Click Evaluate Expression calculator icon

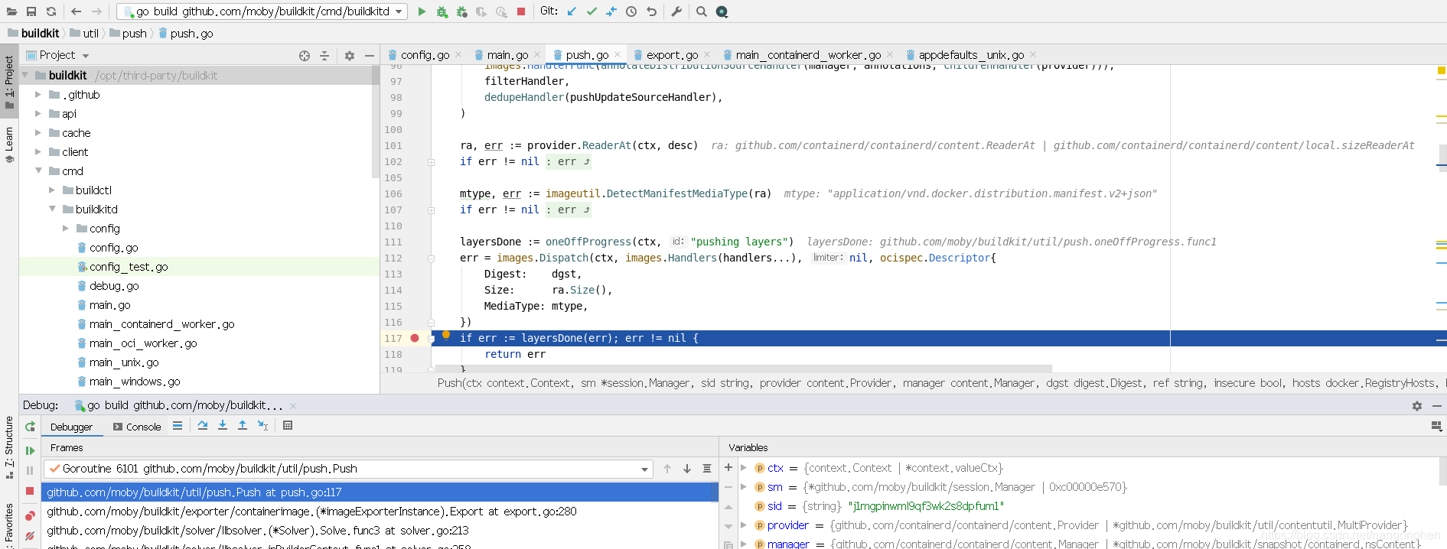288,426
